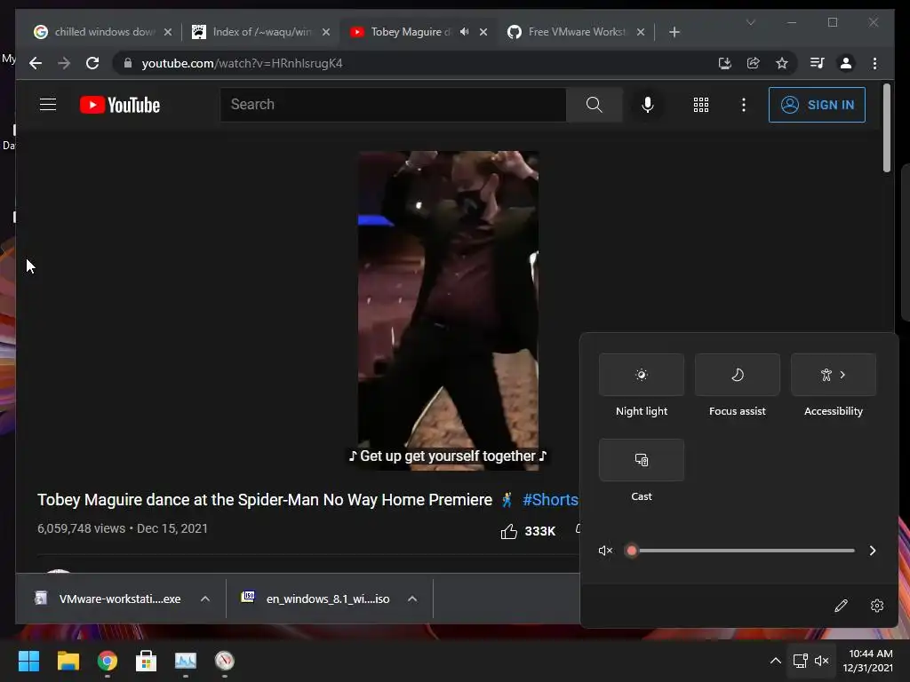This screenshot has width=910, height=682.
Task: Click the Chrome taskbar icon
Action: pyautogui.click(x=108, y=661)
